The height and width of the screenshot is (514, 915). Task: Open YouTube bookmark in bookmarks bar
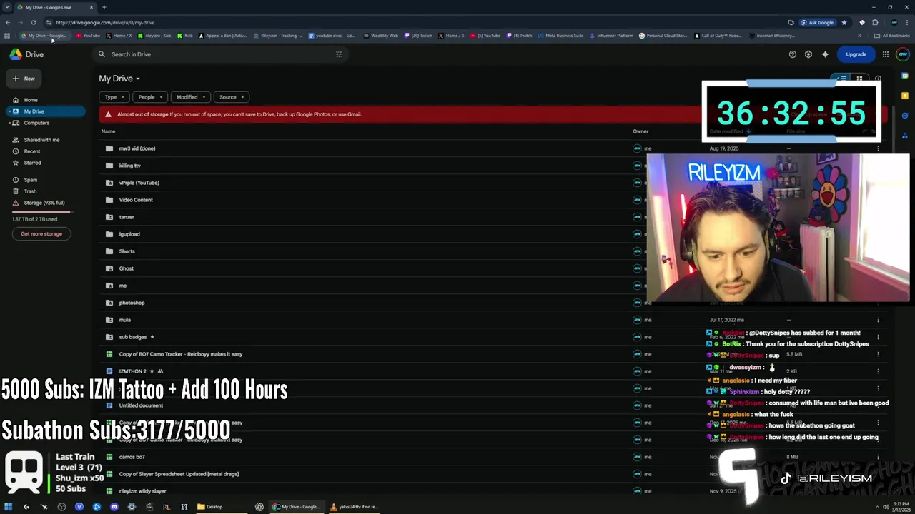88,36
